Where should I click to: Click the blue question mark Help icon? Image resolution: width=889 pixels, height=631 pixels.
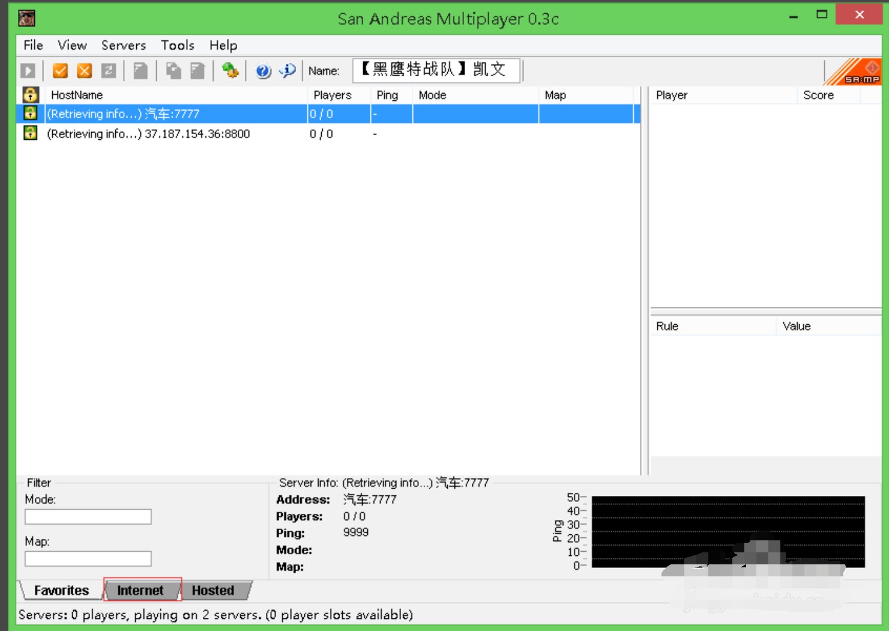coord(263,71)
